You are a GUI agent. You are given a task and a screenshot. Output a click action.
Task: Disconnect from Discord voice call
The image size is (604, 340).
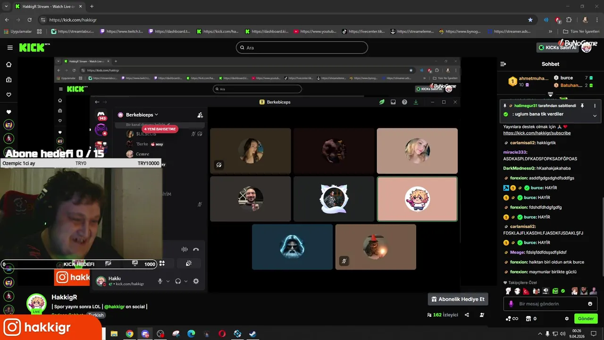[196, 249]
